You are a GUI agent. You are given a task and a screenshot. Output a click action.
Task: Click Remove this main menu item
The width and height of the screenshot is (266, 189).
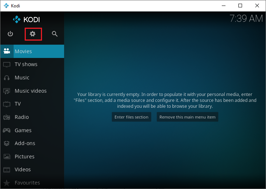pos(188,117)
